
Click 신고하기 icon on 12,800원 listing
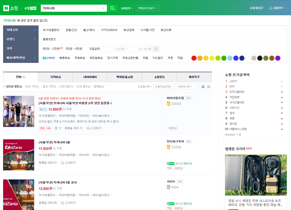click(63, 203)
